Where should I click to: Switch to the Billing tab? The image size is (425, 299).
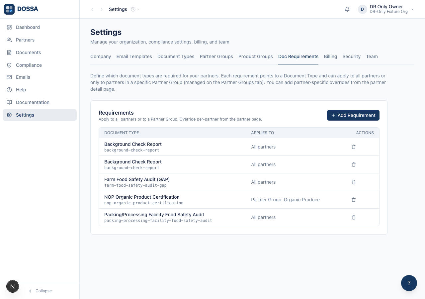click(x=330, y=56)
